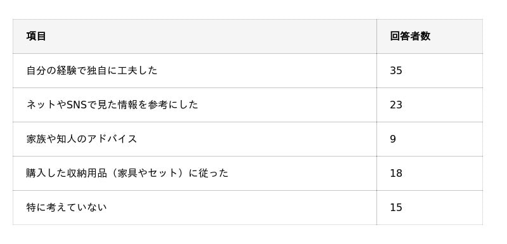Click the word SNS in second row
Screen dimensions: 507x244
[x=77, y=105]
